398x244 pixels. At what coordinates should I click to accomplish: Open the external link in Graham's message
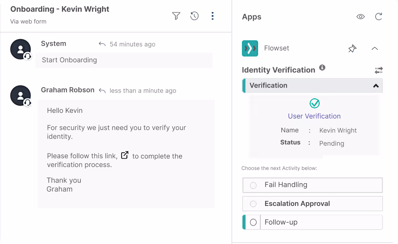tap(124, 155)
